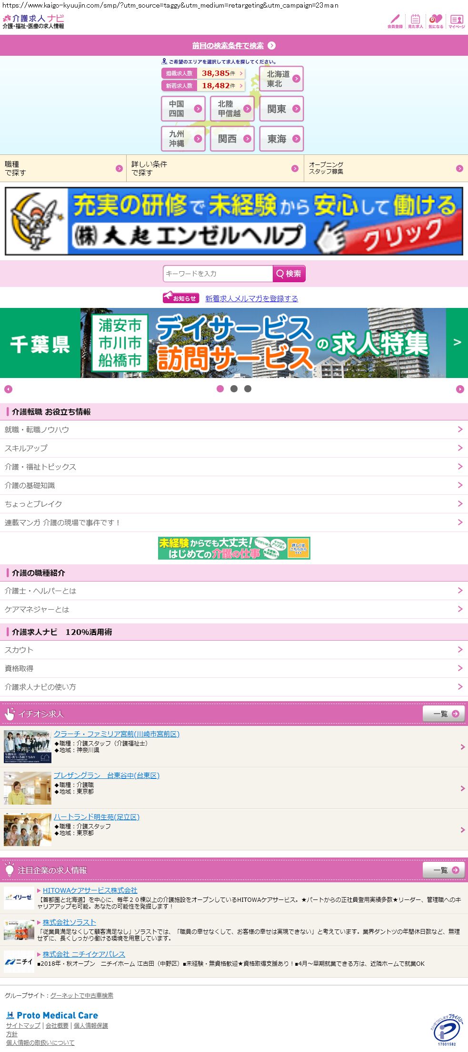The height and width of the screenshot is (1052, 468).
Task: Select the second carousel dot indicator
Action: coord(234,389)
